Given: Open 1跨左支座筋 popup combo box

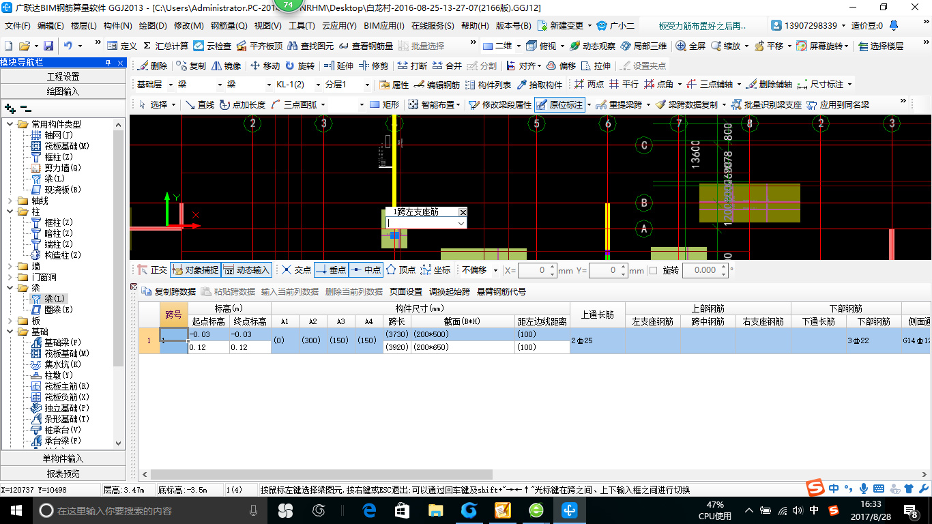Looking at the screenshot, I should click(x=426, y=223).
